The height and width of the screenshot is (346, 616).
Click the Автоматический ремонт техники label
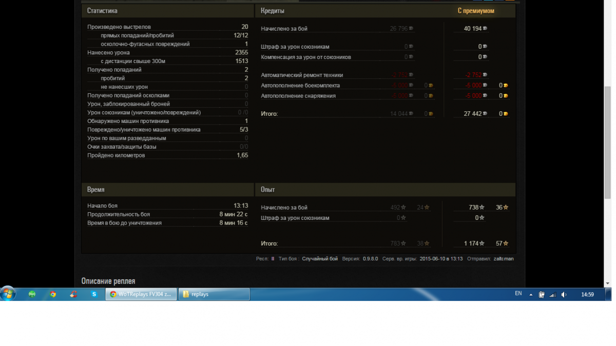coord(302,75)
